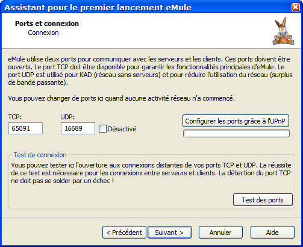Continue with the Suivant button
Viewport: 303px width, 247px height.
[x=169, y=233]
